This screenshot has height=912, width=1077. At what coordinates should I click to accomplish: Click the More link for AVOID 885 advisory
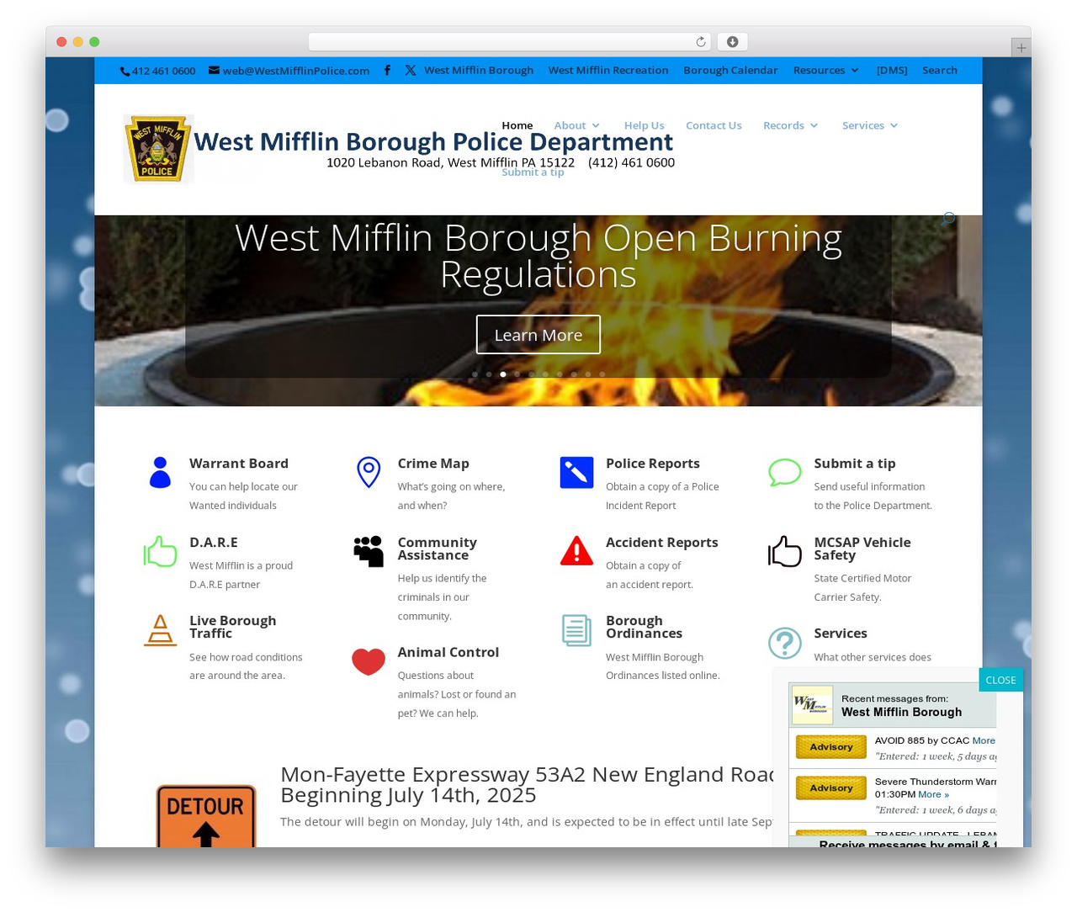point(984,741)
